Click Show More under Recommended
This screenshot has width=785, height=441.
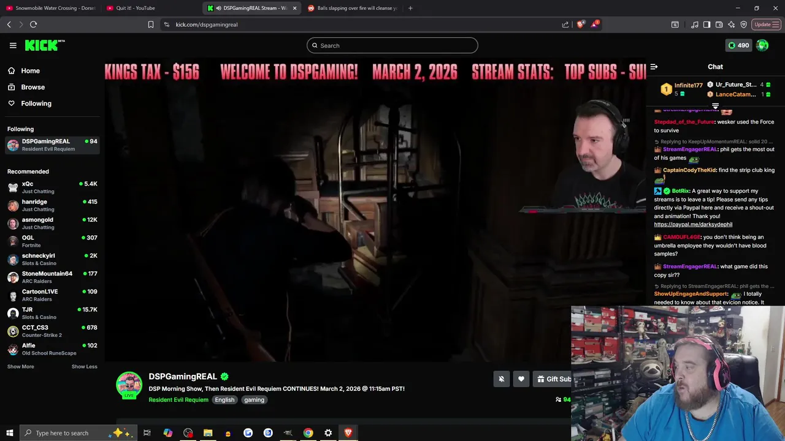pyautogui.click(x=21, y=366)
